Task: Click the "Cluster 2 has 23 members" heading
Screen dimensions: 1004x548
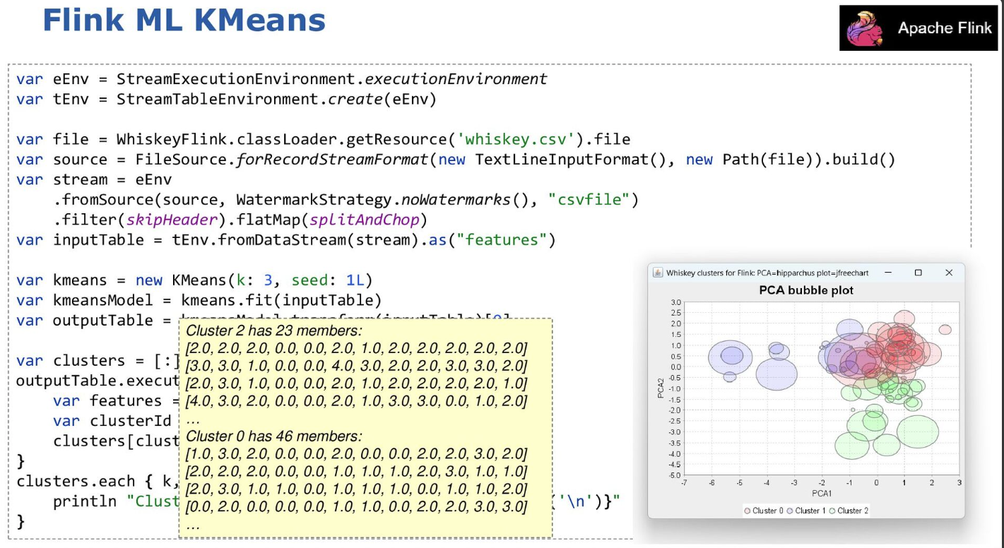Action: pyautogui.click(x=273, y=331)
